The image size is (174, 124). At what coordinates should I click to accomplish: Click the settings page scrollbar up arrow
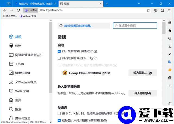[164, 20]
